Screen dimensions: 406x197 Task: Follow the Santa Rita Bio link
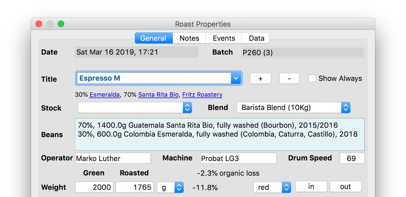[158, 95]
